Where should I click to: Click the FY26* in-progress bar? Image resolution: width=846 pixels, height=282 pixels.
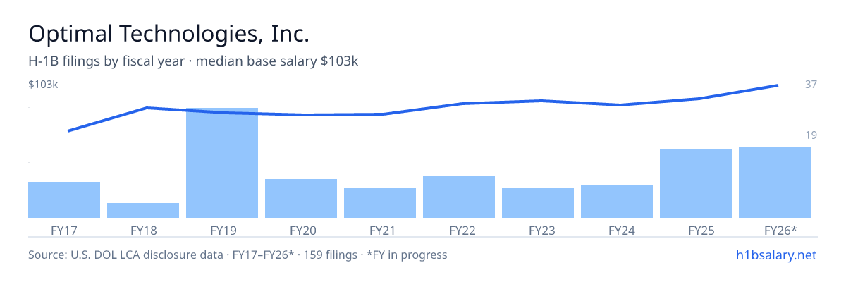click(775, 182)
